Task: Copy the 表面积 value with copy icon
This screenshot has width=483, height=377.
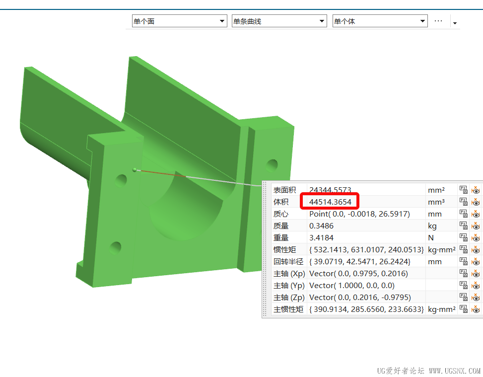Action: point(463,190)
